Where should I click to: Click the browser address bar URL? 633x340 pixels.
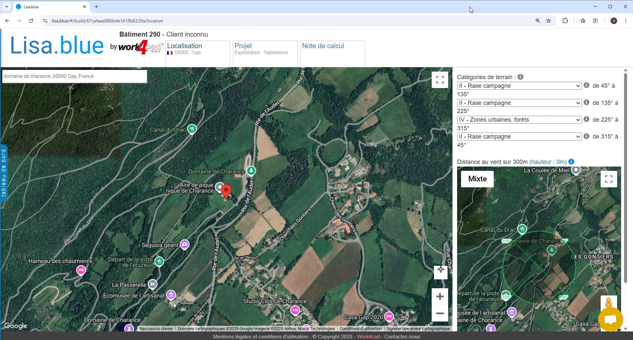[x=107, y=21]
